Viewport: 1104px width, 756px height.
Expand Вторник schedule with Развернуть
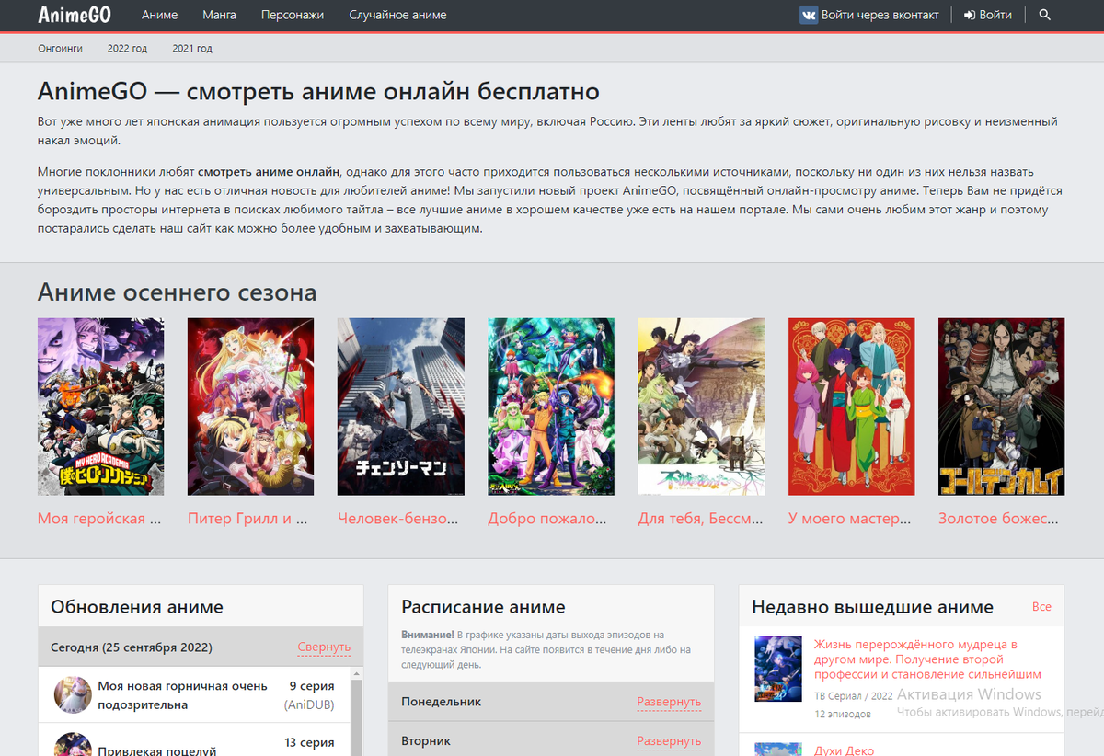click(x=669, y=741)
